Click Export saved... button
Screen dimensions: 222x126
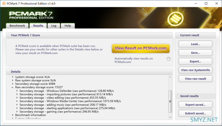pyautogui.click(x=195, y=105)
